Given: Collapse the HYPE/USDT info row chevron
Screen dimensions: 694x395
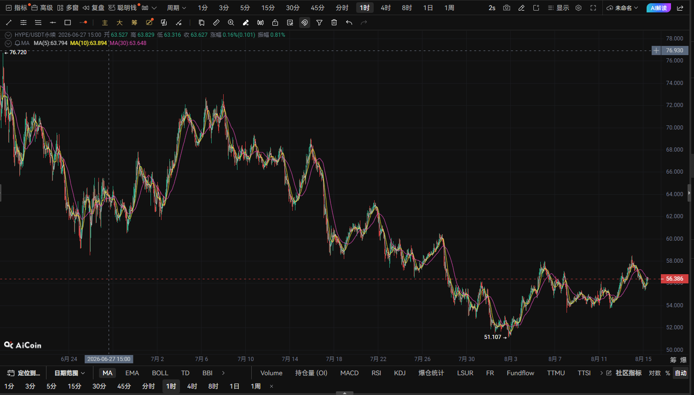Looking at the screenshot, I should pyautogui.click(x=8, y=35).
